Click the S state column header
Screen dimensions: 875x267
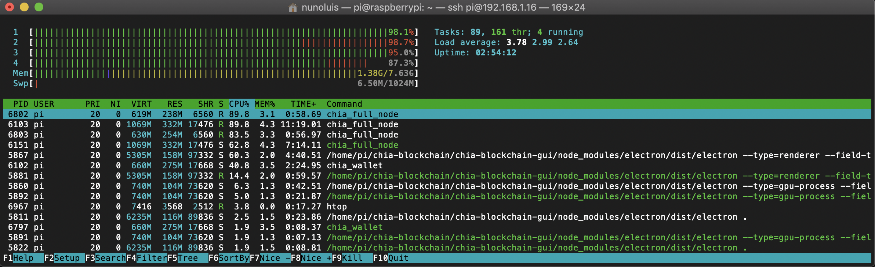pyautogui.click(x=221, y=104)
